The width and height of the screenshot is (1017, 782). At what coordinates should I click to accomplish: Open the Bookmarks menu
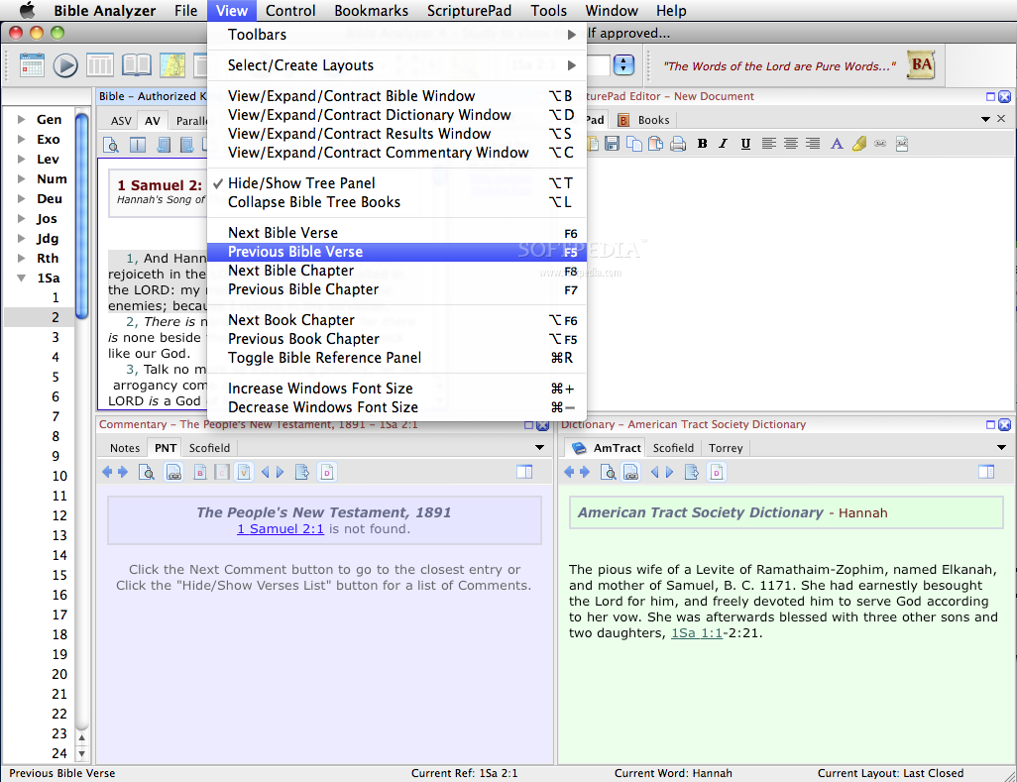pyautogui.click(x=371, y=10)
